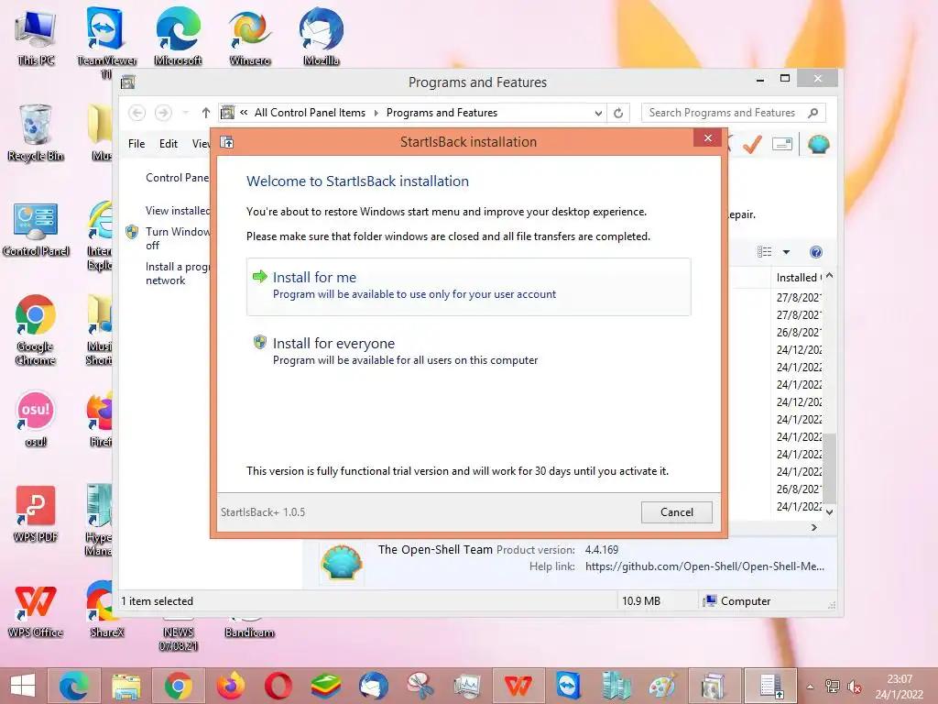Open Mozilla Thunderbird desktop shortcut
This screenshot has height=704, width=938.
click(322, 36)
